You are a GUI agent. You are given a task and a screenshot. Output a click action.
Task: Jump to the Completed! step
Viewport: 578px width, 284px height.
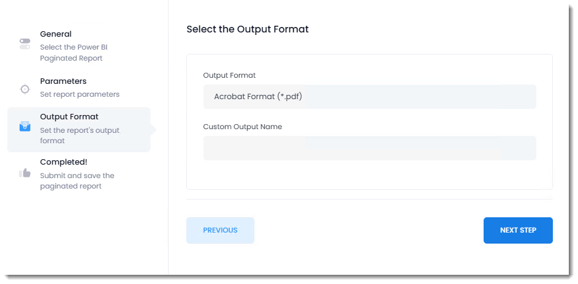(64, 162)
